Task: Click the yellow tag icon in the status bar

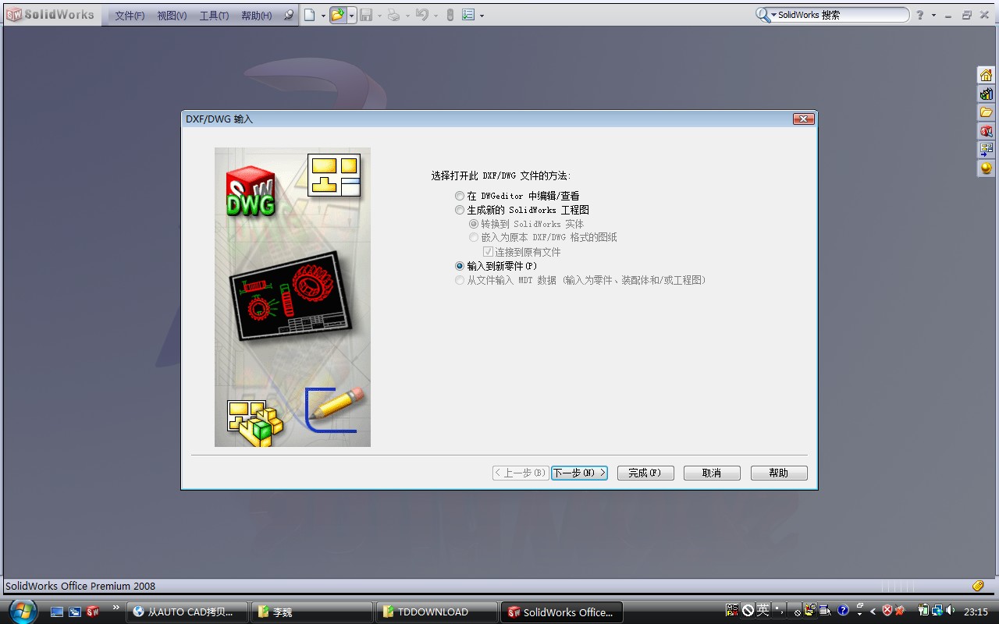Action: tap(978, 586)
